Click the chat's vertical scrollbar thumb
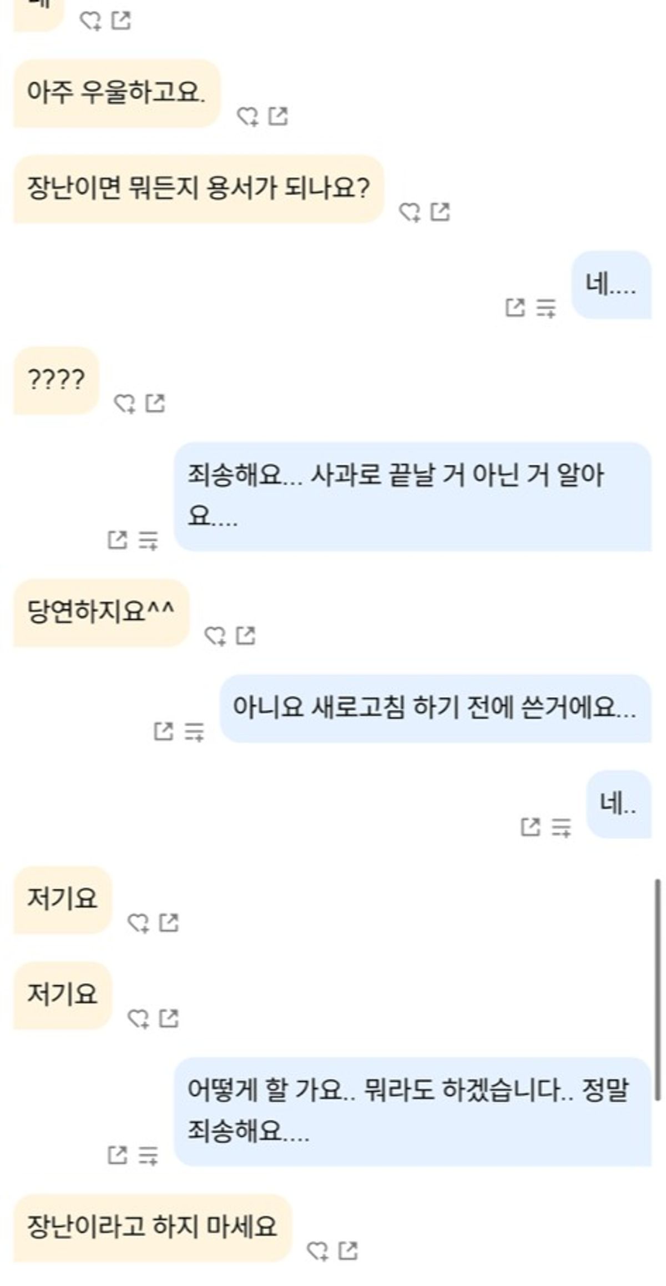Image resolution: width=666 pixels, height=1286 pixels. [658, 989]
